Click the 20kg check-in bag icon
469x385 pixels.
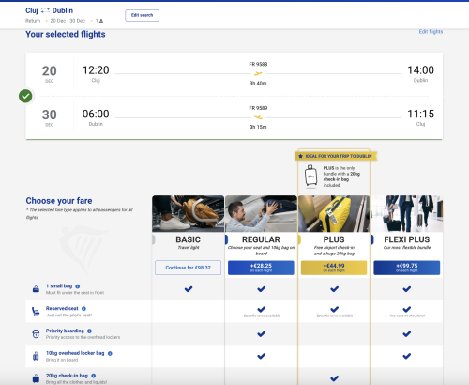pyautogui.click(x=36, y=378)
